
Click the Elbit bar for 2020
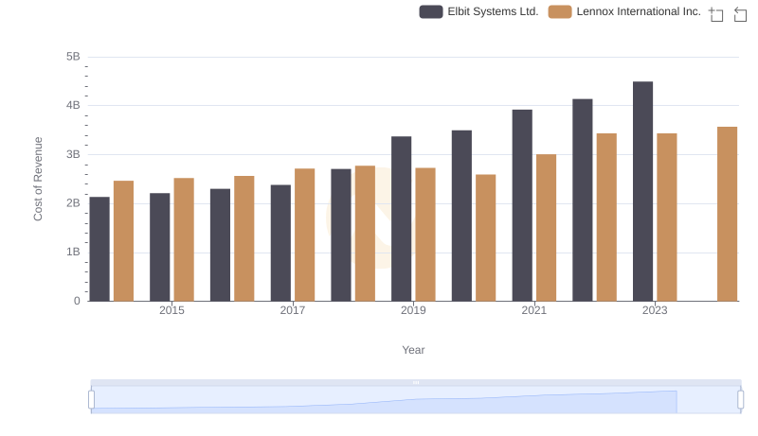(x=461, y=216)
